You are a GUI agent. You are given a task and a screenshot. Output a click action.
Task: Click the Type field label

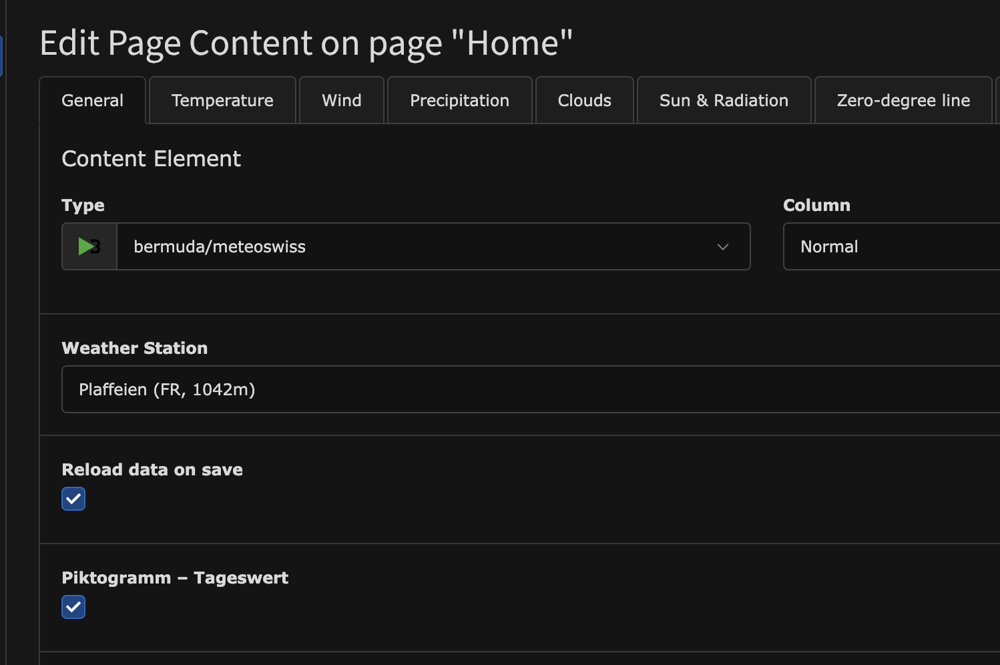tap(83, 205)
